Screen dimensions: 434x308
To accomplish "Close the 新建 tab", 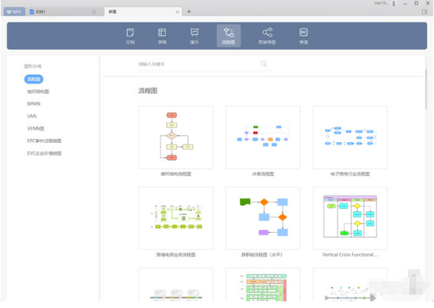I will [177, 12].
